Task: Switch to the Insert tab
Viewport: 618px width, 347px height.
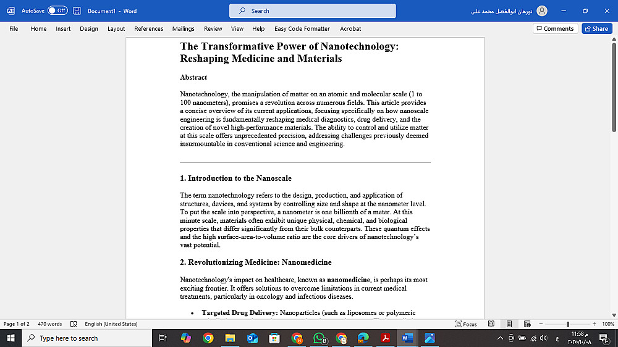Action: click(x=63, y=29)
